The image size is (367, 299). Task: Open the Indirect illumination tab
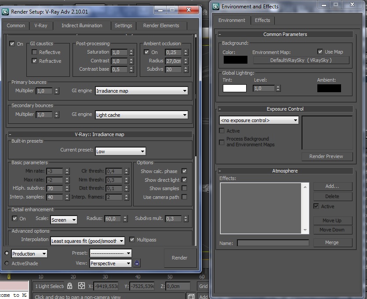click(x=82, y=25)
